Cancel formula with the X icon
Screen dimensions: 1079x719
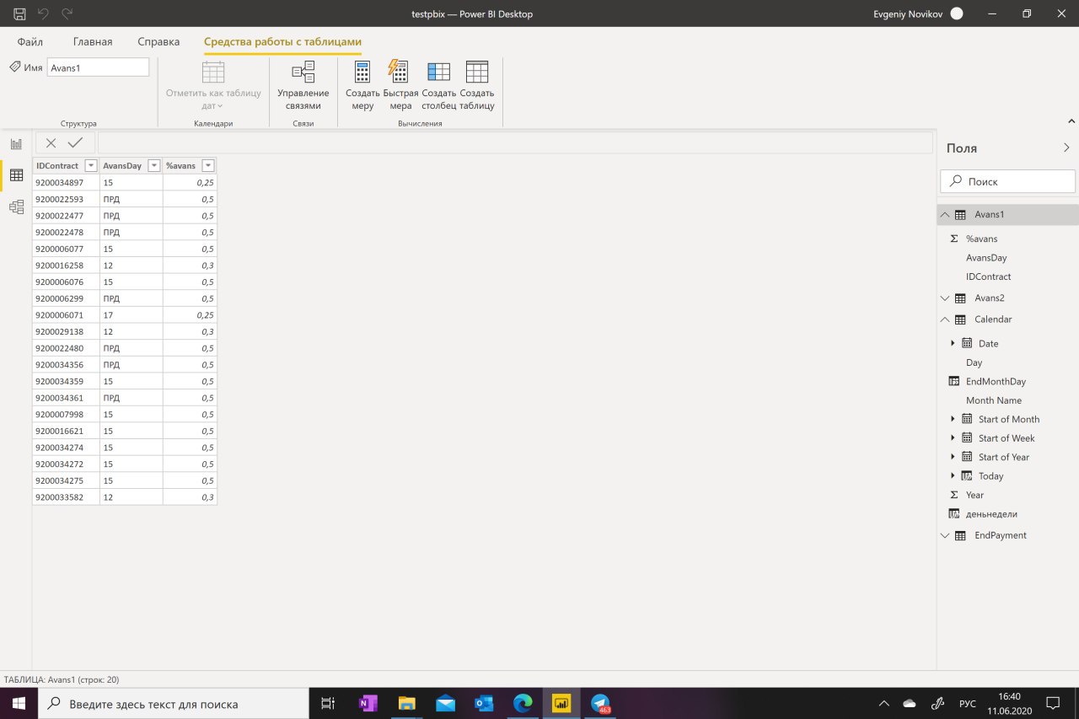pyautogui.click(x=51, y=143)
